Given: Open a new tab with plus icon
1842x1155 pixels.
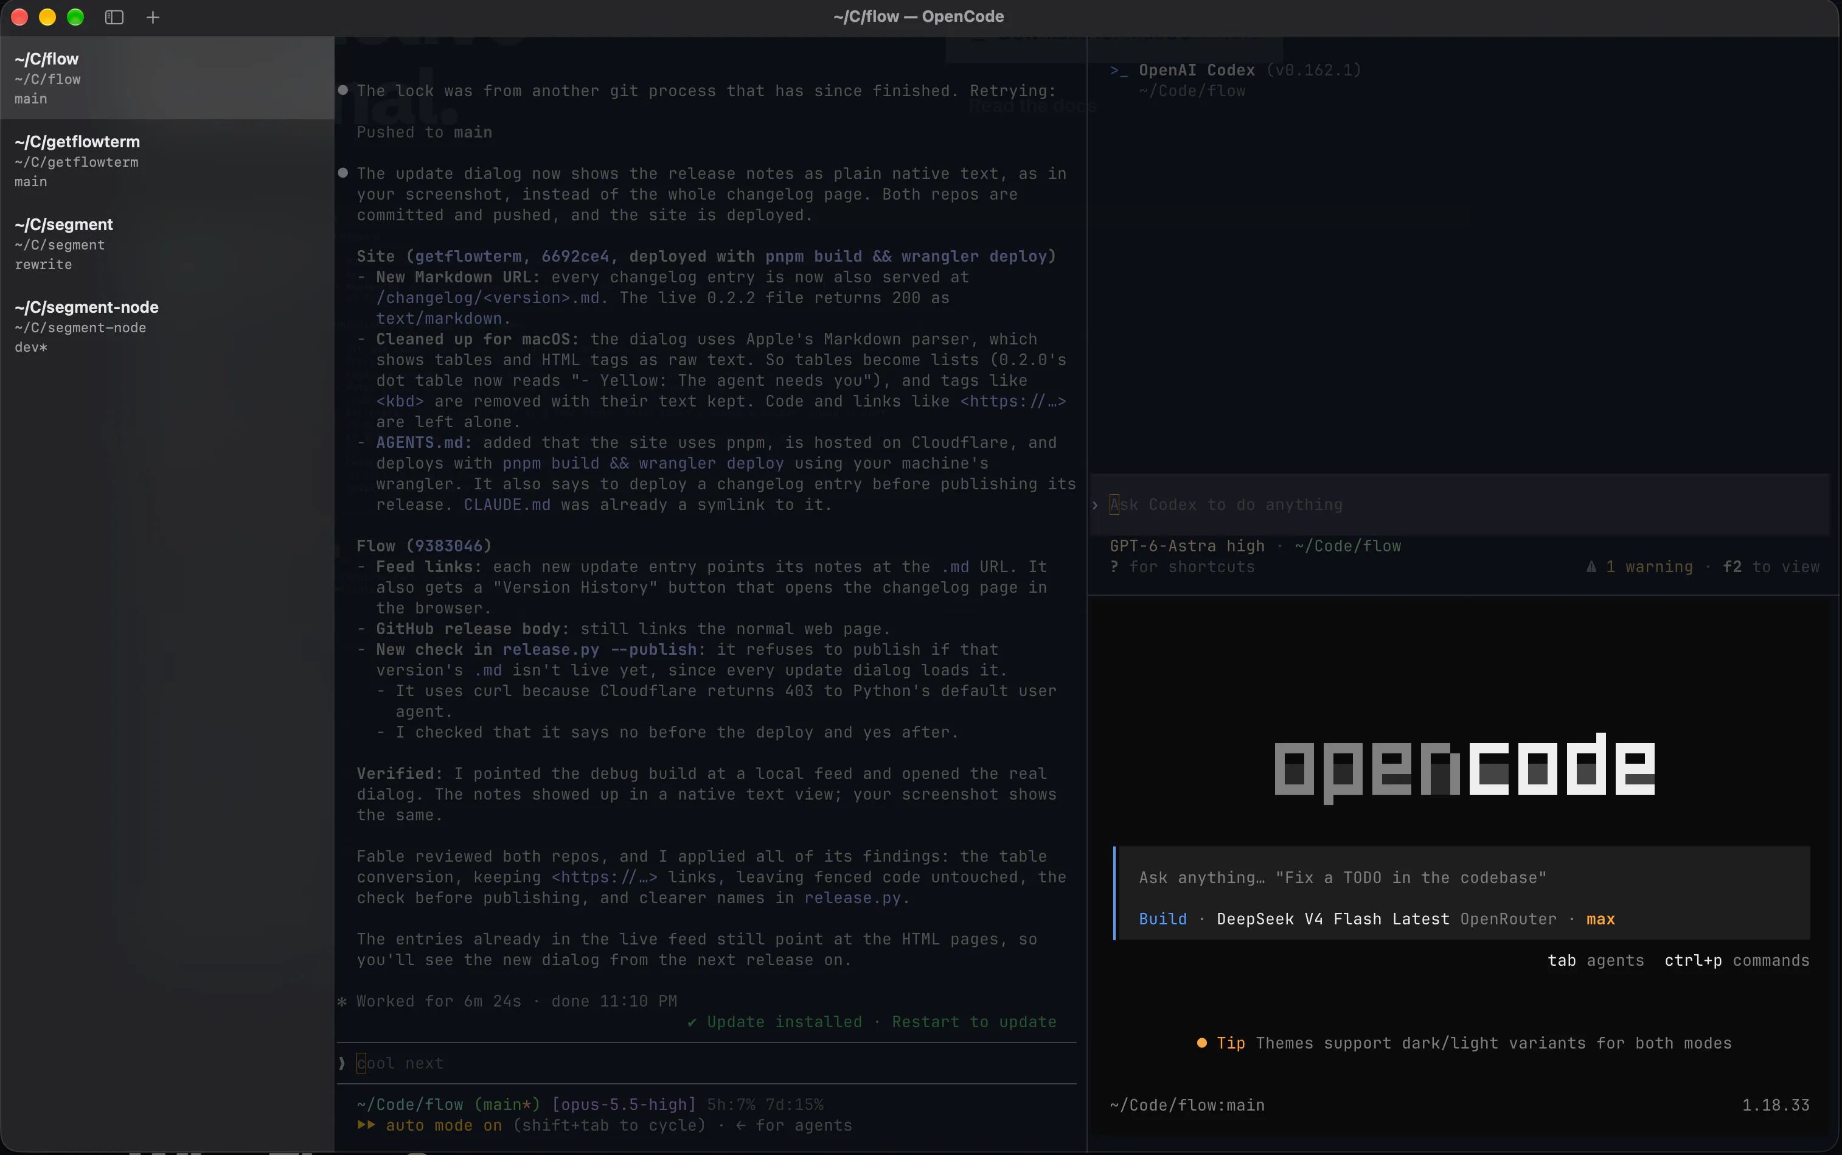Looking at the screenshot, I should click(x=153, y=17).
